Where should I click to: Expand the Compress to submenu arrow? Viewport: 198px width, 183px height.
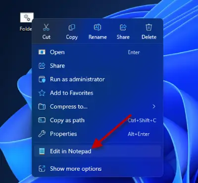[154, 107]
